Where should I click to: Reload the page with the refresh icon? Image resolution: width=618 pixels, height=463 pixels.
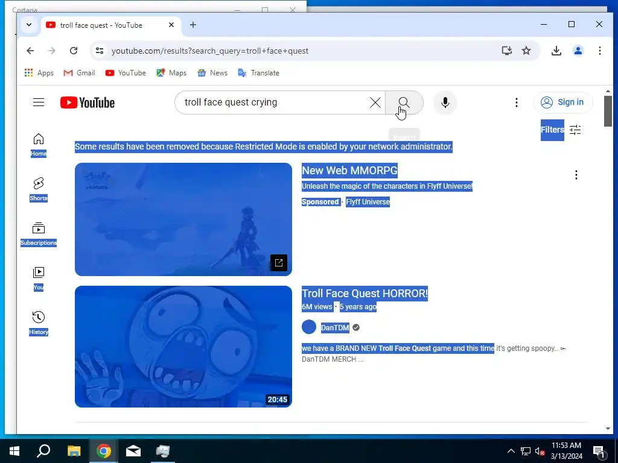[74, 51]
